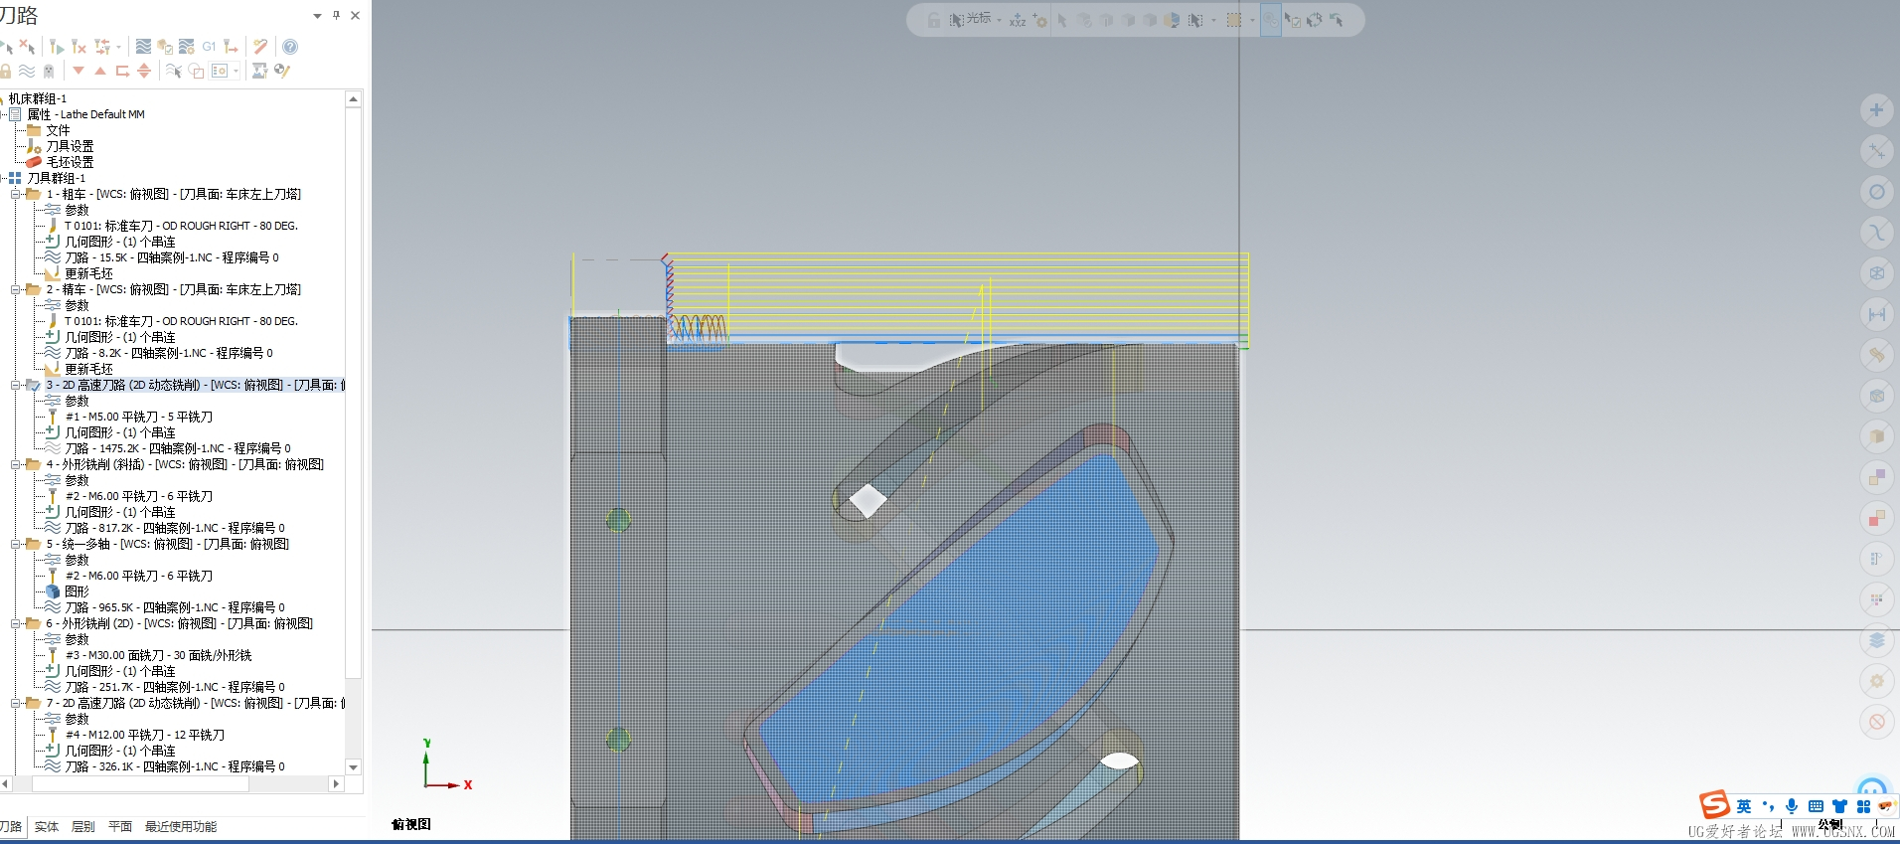The width and height of the screenshot is (1900, 844).
Task: Click tree horizontal scrollbar right arrow
Action: [x=336, y=784]
